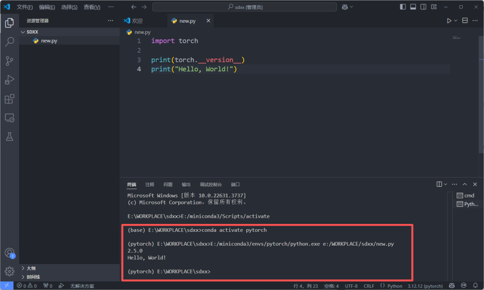Click the Manage gear icon
This screenshot has height=290, width=484.
pos(9,271)
